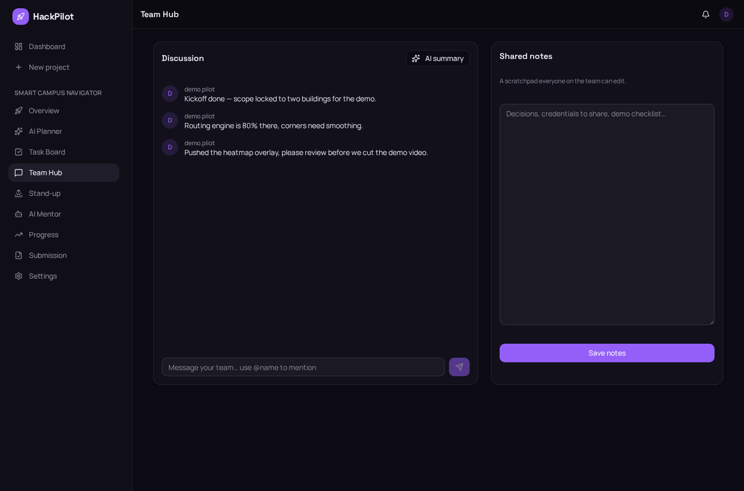Click the Settings gear icon
The width and height of the screenshot is (744, 491).
19,276
